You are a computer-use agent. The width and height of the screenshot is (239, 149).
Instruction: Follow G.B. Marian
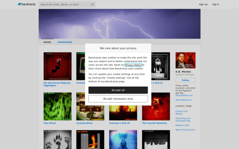186,80
